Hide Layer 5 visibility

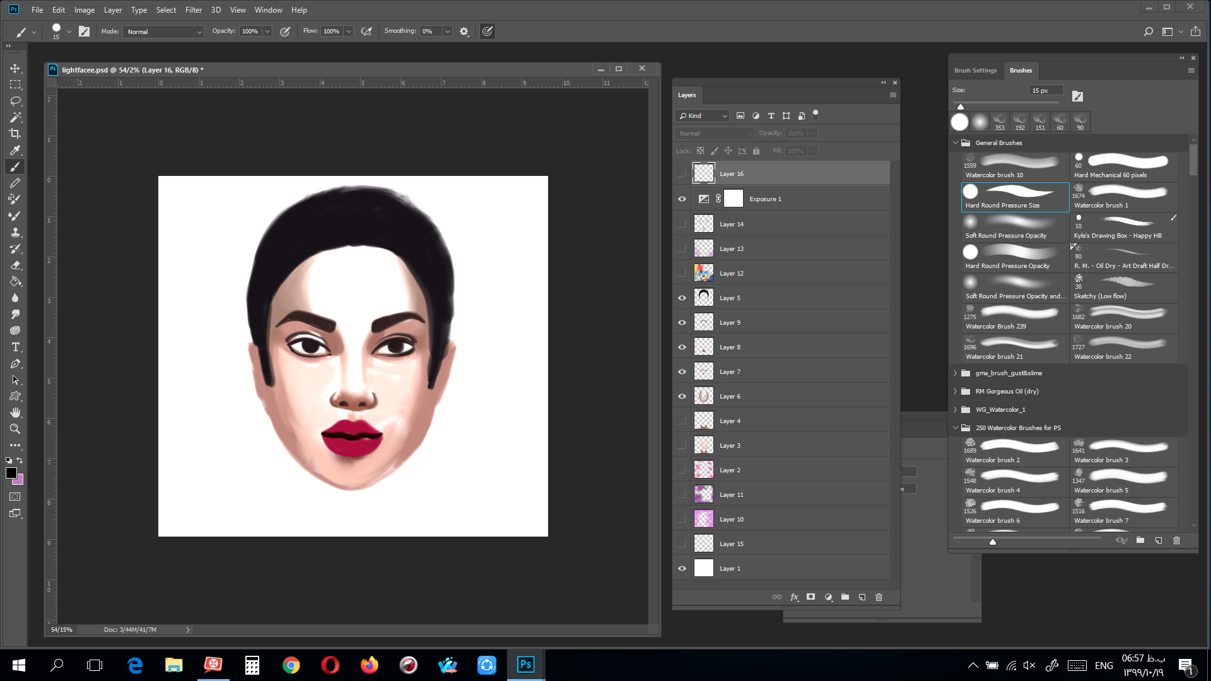[x=682, y=298]
